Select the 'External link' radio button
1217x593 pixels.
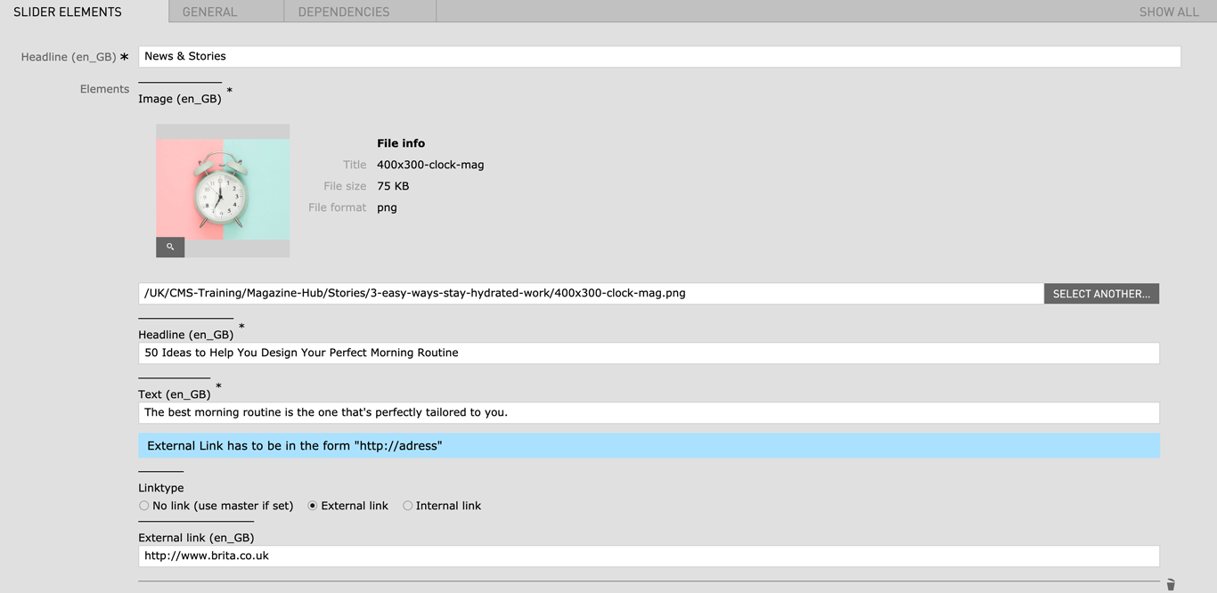(313, 506)
